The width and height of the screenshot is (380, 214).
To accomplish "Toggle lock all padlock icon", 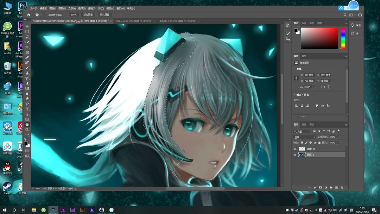I will (319, 143).
